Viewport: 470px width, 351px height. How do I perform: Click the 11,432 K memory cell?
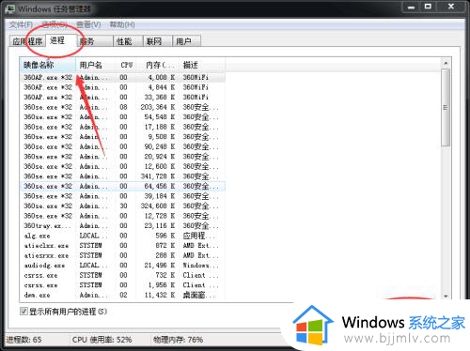tap(160, 295)
